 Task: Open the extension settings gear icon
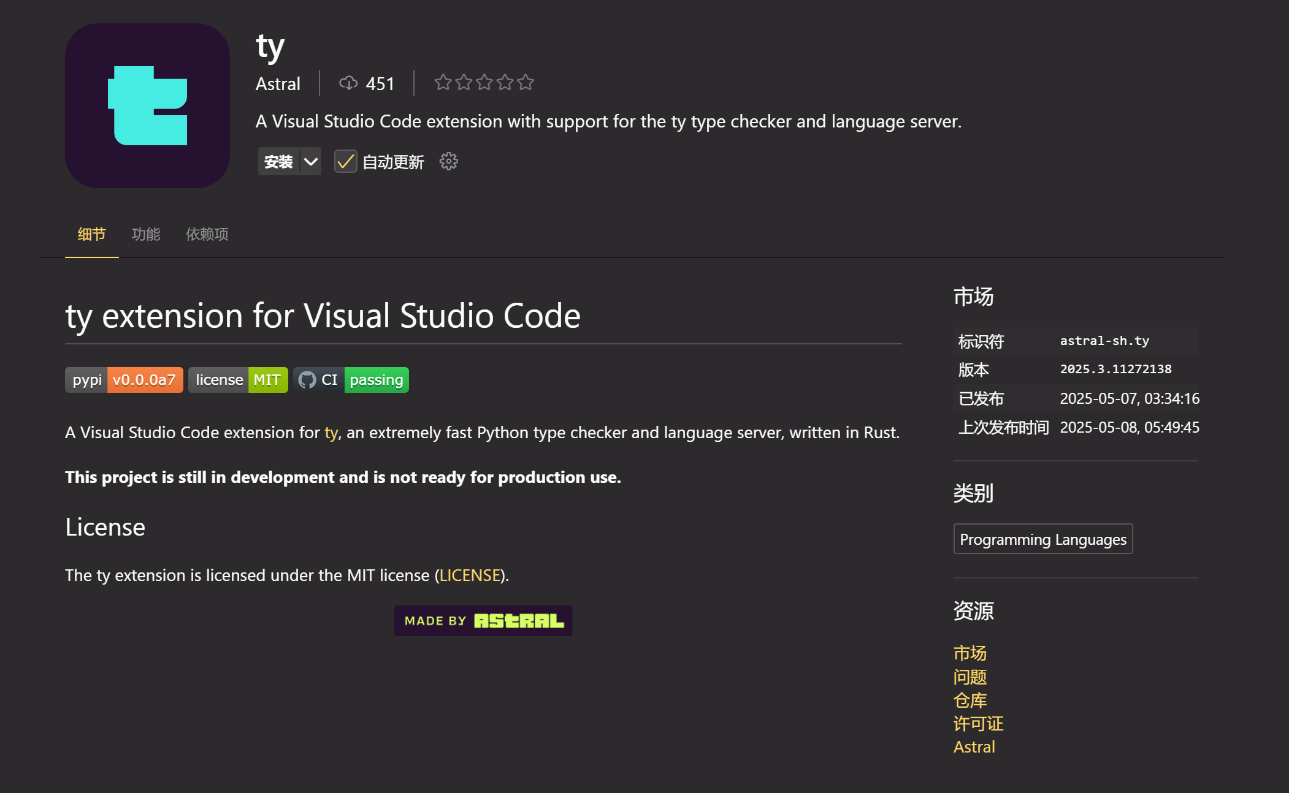pos(449,162)
